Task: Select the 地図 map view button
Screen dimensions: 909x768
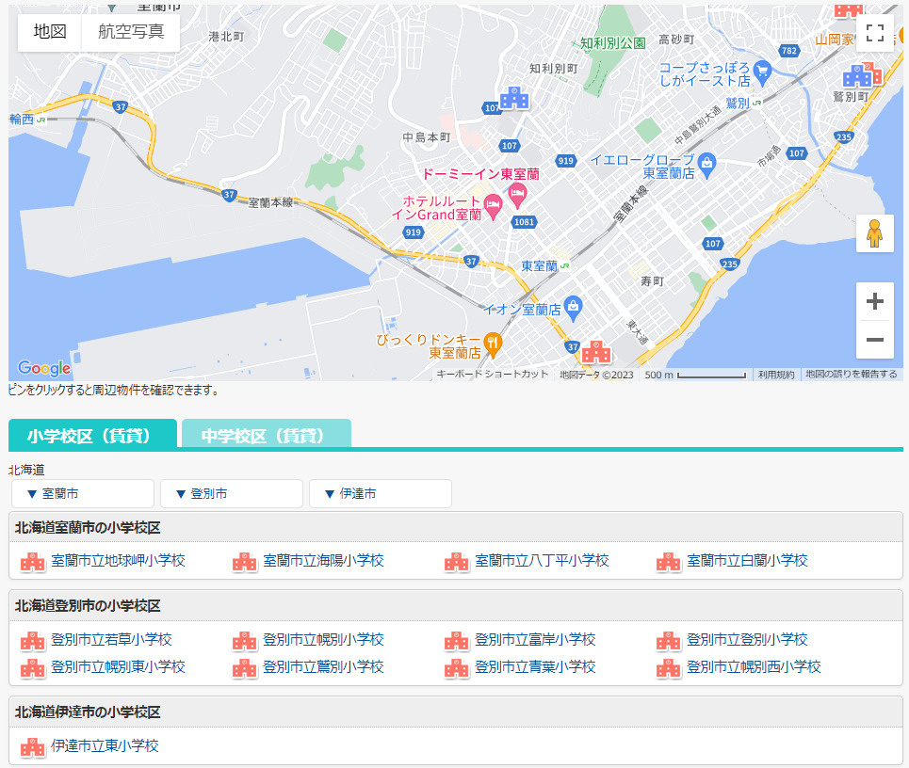Action: [50, 32]
